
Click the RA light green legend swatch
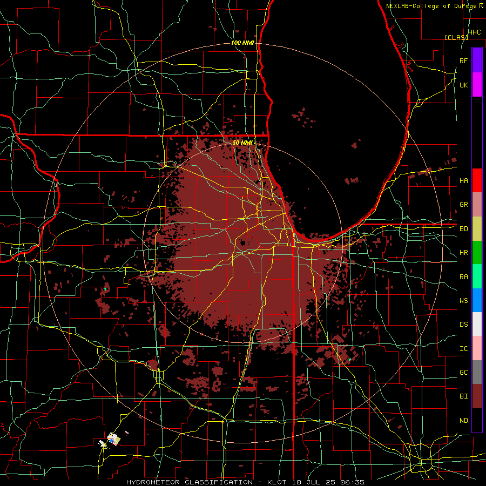(x=477, y=276)
